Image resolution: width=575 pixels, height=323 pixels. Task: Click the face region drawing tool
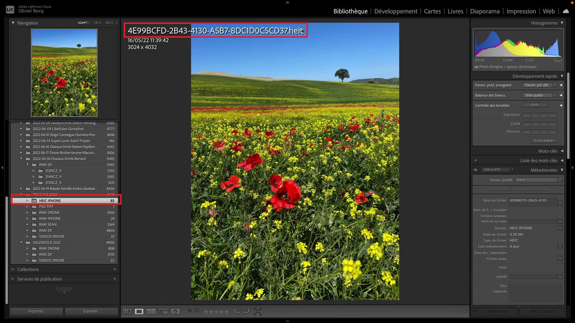coord(258,311)
